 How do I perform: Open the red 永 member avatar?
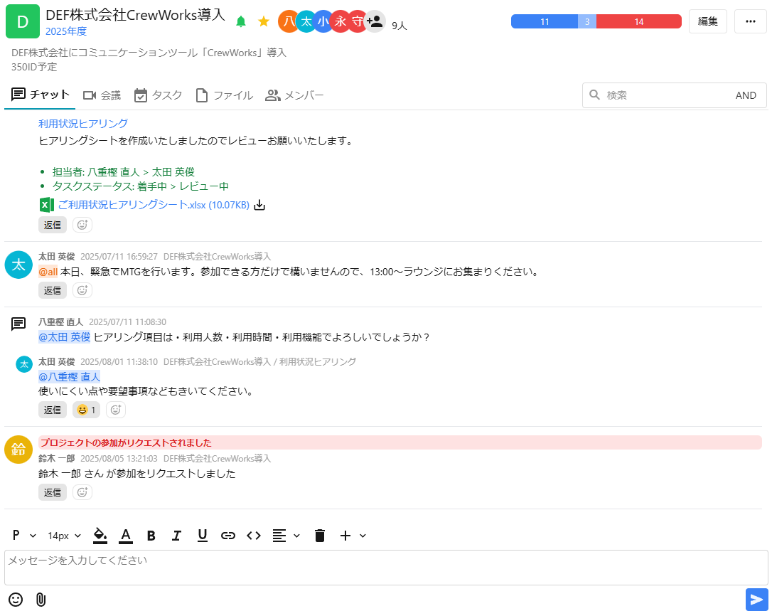[341, 21]
